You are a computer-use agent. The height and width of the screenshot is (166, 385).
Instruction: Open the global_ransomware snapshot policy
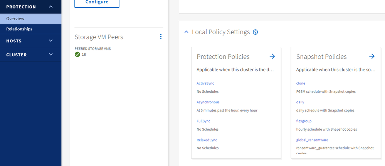pyautogui.click(x=312, y=140)
